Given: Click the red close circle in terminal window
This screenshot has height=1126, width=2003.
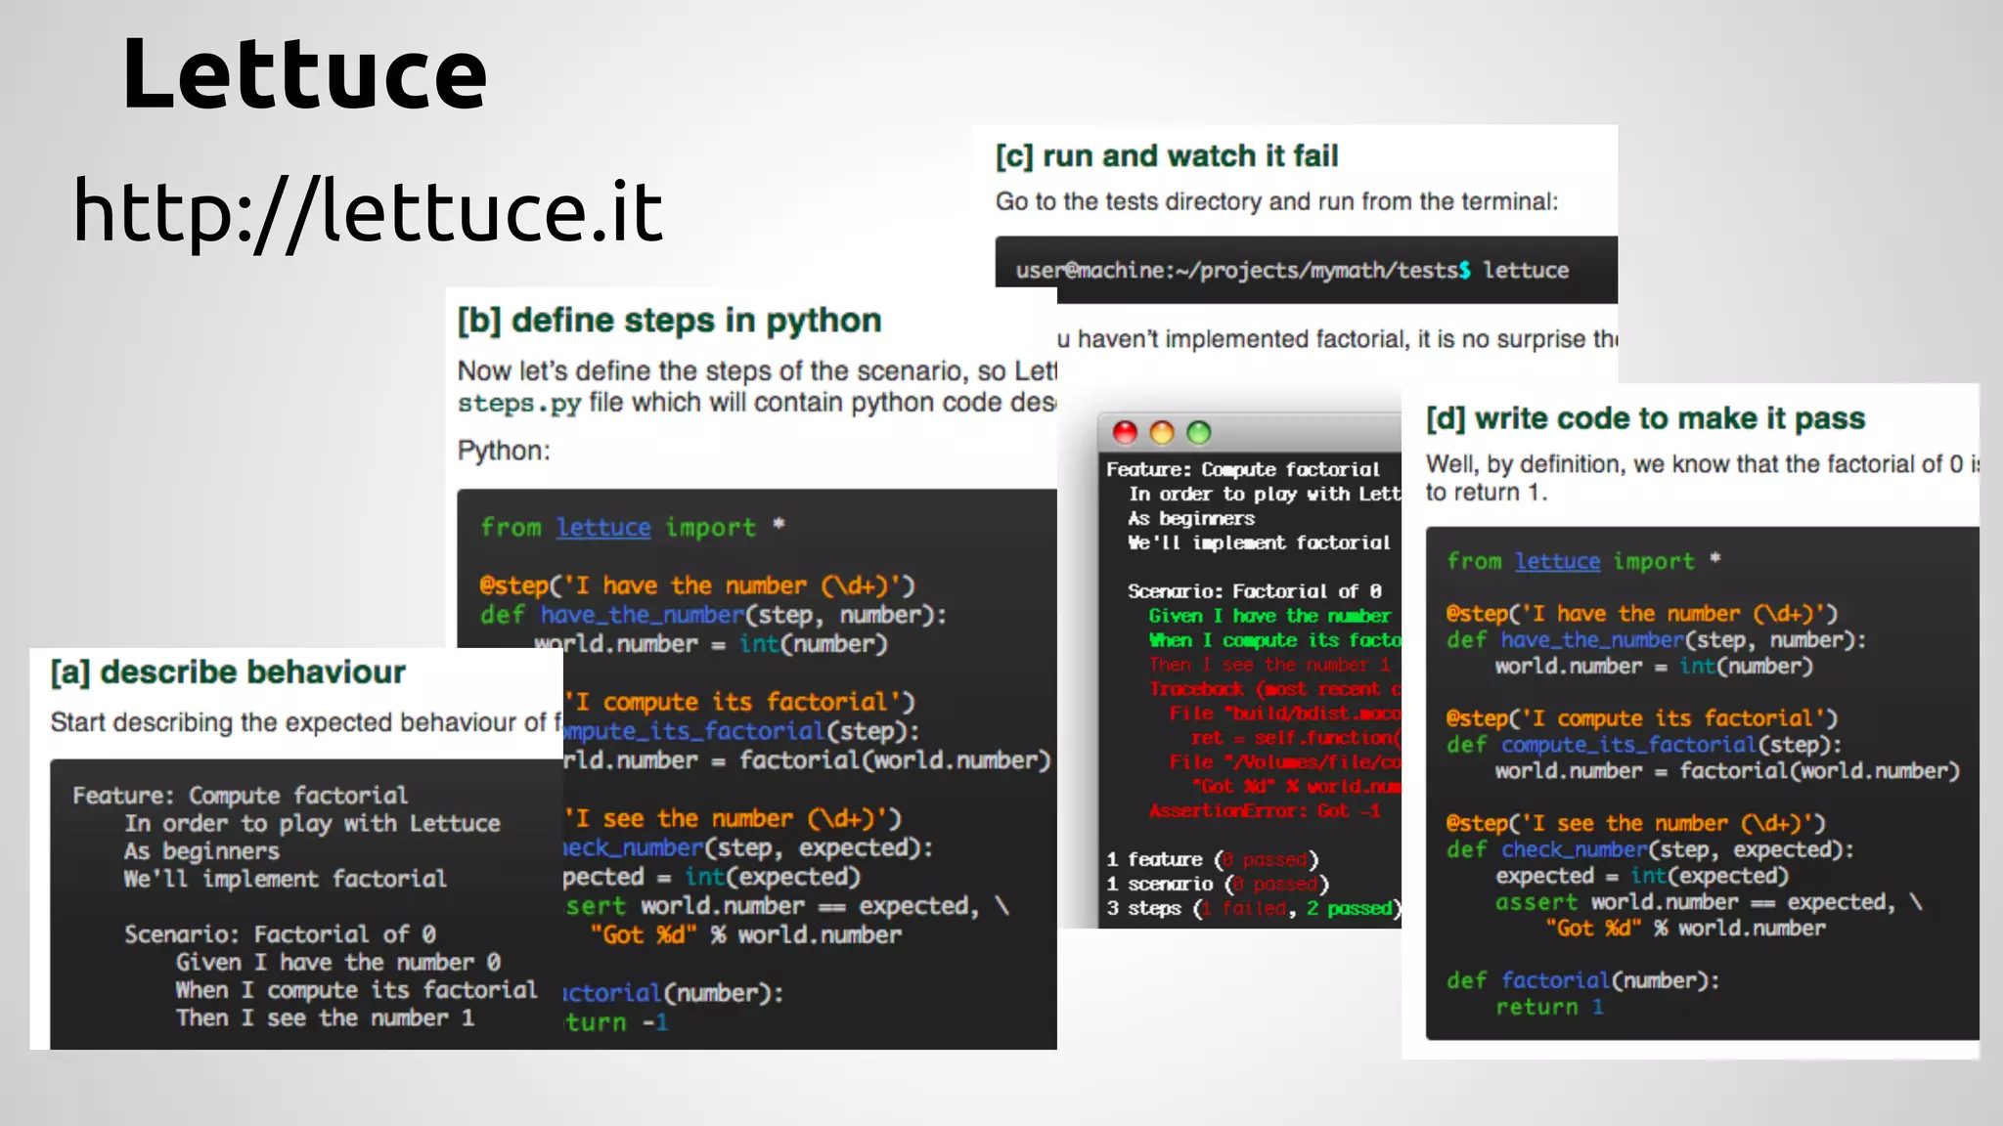Looking at the screenshot, I should [x=1125, y=433].
